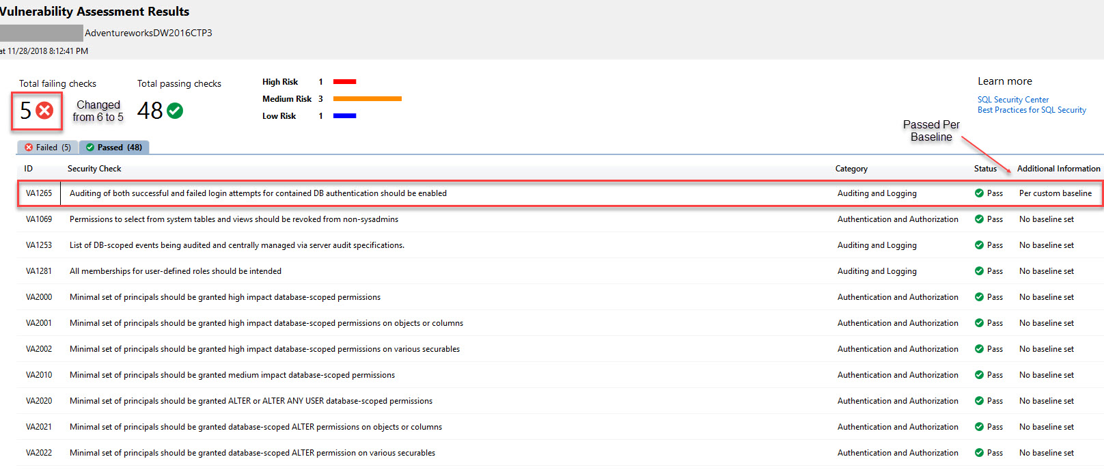The width and height of the screenshot is (1104, 472).
Task: Select the VA2022 ID cell
Action: point(39,453)
